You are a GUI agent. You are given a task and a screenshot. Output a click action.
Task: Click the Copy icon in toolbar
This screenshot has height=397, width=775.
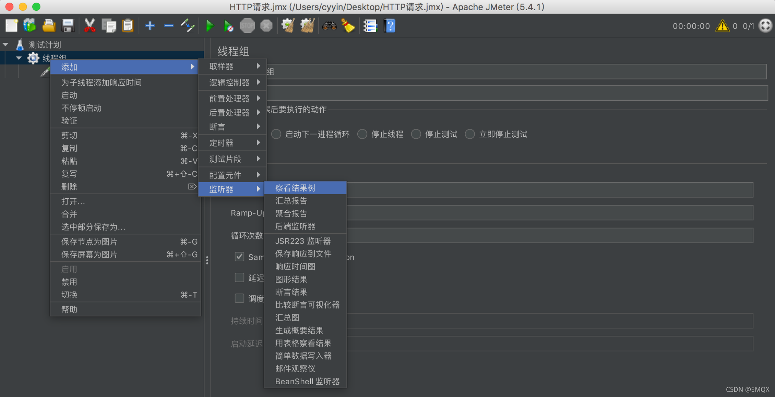coord(109,26)
